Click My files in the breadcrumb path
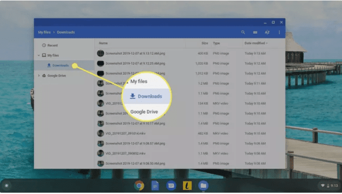The image size is (342, 194). 44,32
